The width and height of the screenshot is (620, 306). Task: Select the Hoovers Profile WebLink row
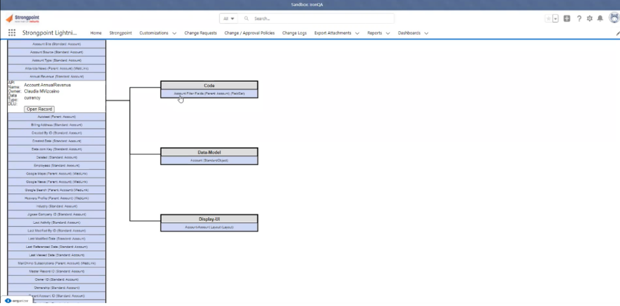[x=56, y=198]
